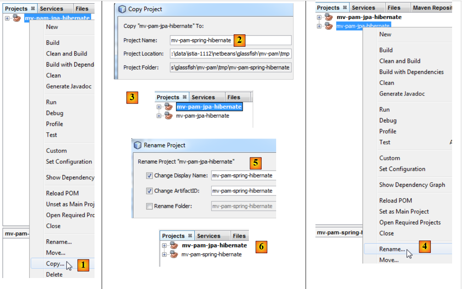462x289 pixels.
Task: Expand the bold mv-pam-jpa-hibernate node near marker 6
Action: point(164,245)
